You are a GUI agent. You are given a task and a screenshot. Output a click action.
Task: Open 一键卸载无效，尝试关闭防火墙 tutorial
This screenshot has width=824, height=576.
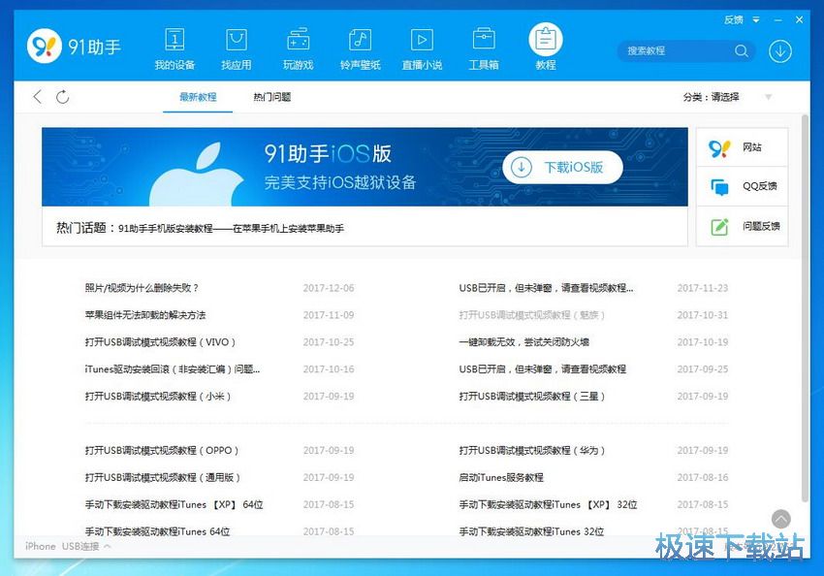(x=523, y=342)
